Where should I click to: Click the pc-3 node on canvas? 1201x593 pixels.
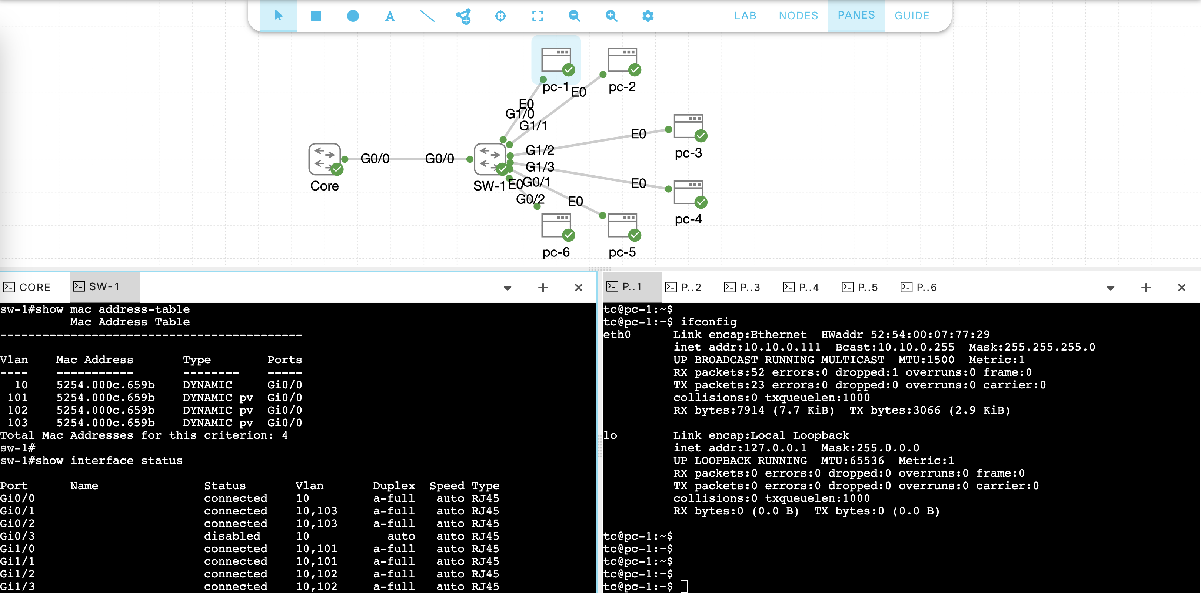689,127
